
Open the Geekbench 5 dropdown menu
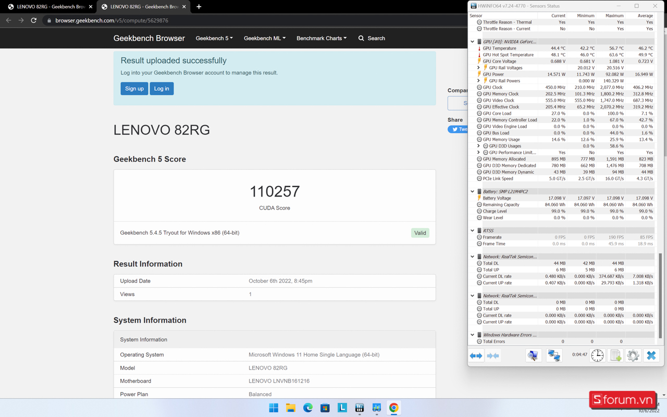(214, 38)
